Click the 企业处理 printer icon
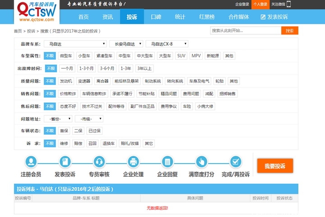The width and height of the screenshot is (325, 217). 133,162
